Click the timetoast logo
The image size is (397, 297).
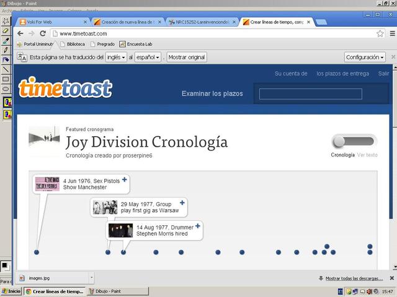tap(65, 87)
